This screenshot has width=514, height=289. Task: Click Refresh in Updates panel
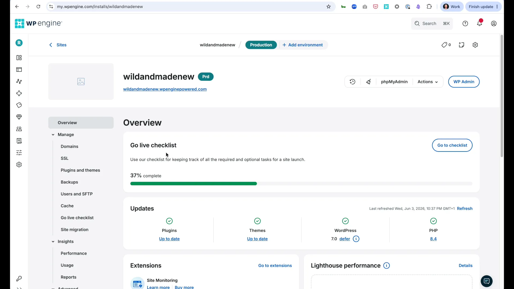coord(465,209)
